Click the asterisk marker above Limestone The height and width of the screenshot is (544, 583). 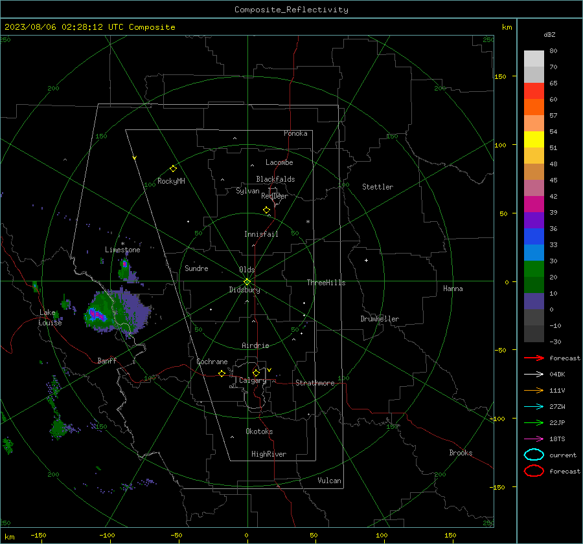[x=122, y=244]
